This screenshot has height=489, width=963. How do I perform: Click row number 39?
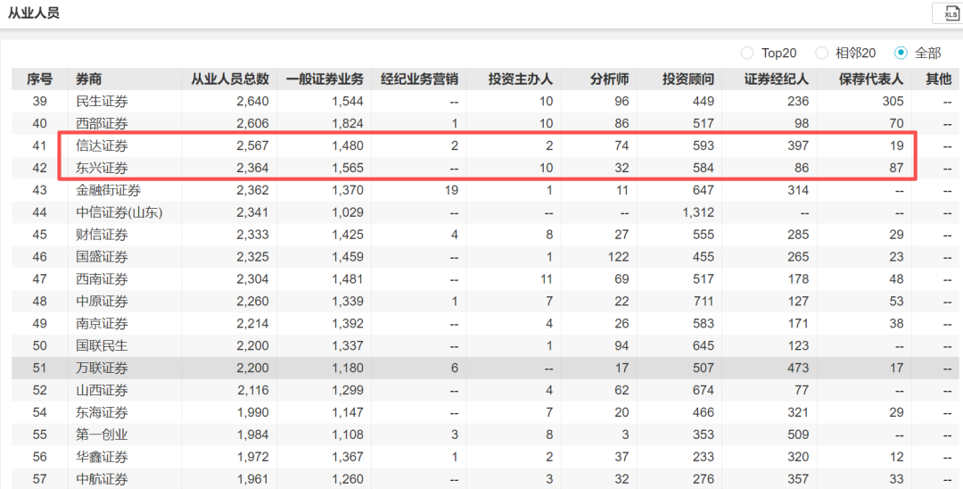pos(39,102)
